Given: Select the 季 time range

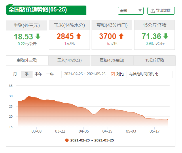Looking at the screenshot, I should click(x=26, y=74).
